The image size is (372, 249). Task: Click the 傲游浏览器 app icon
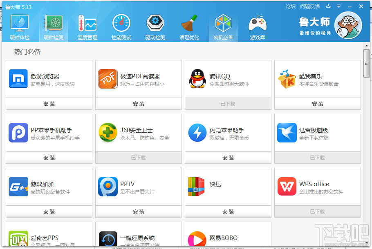coord(18,79)
